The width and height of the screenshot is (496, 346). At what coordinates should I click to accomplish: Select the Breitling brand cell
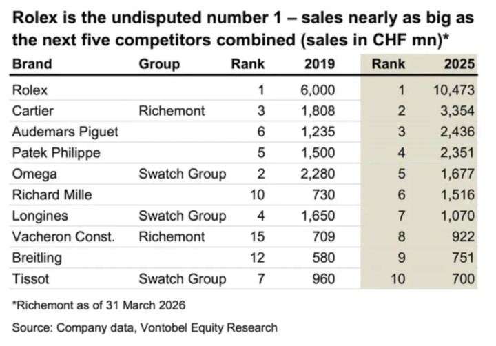pyautogui.click(x=37, y=258)
